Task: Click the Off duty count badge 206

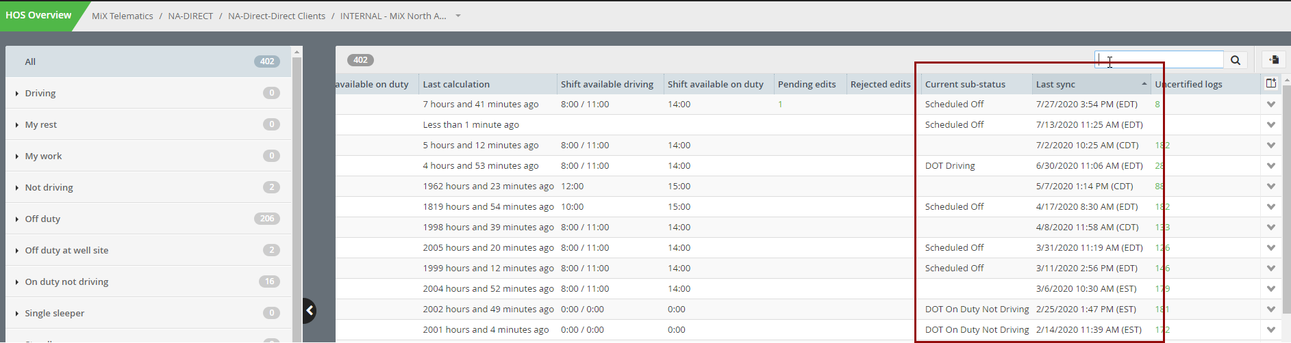Action: tap(267, 219)
